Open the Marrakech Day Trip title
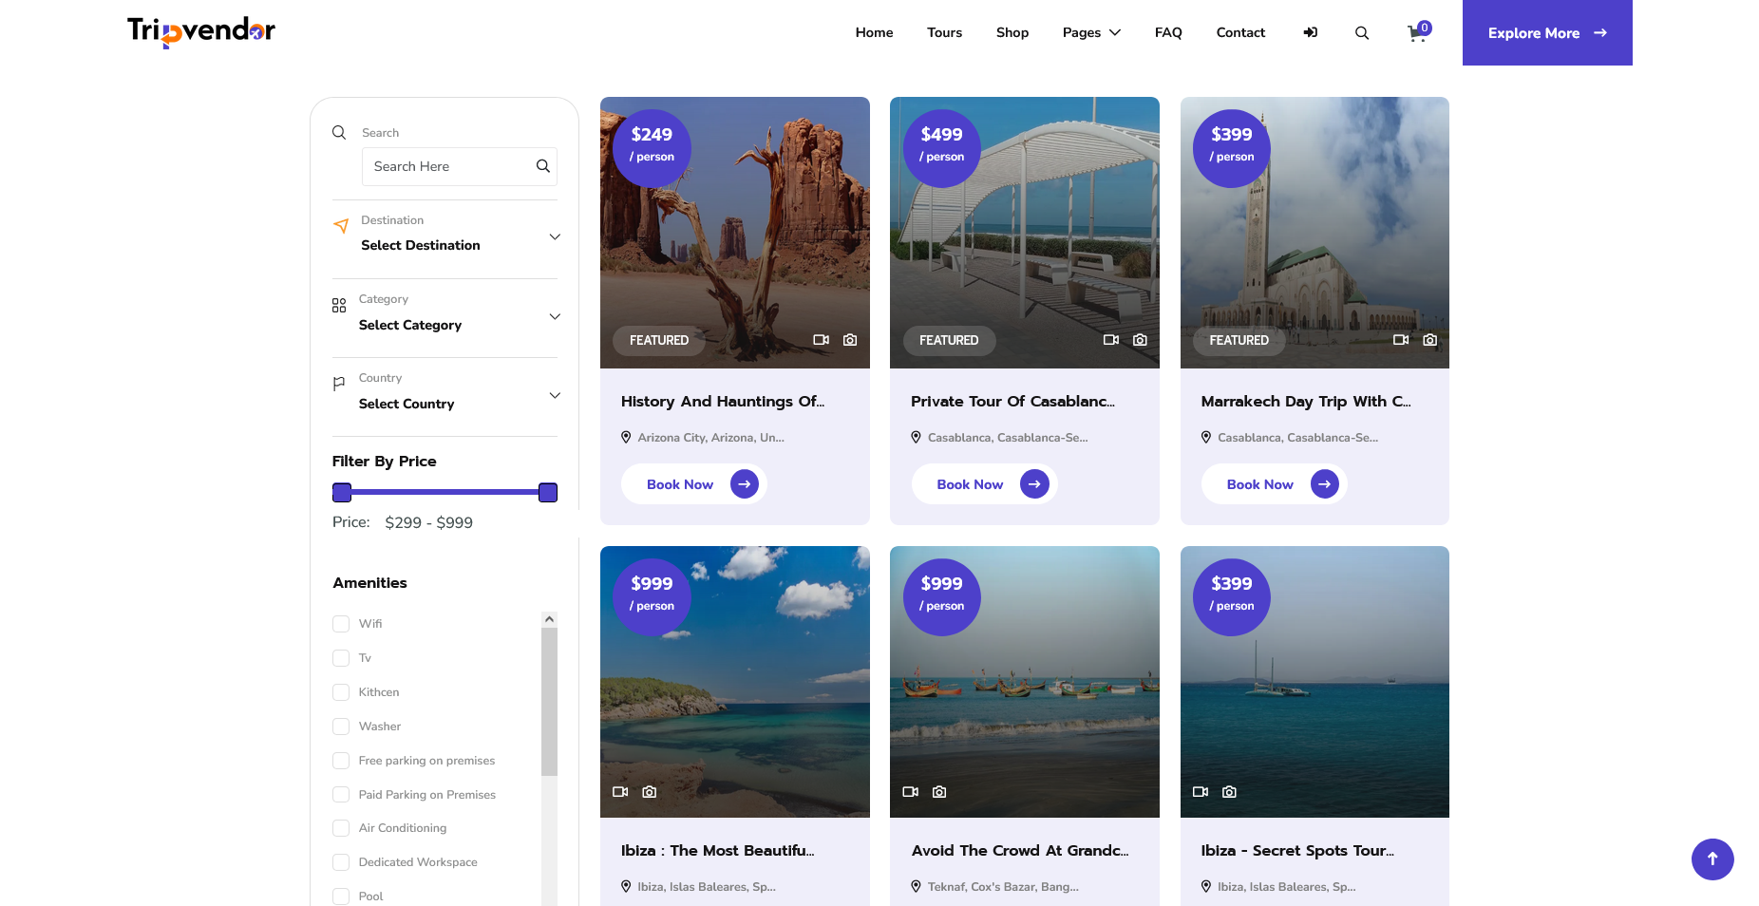1759x906 pixels. pos(1306,402)
